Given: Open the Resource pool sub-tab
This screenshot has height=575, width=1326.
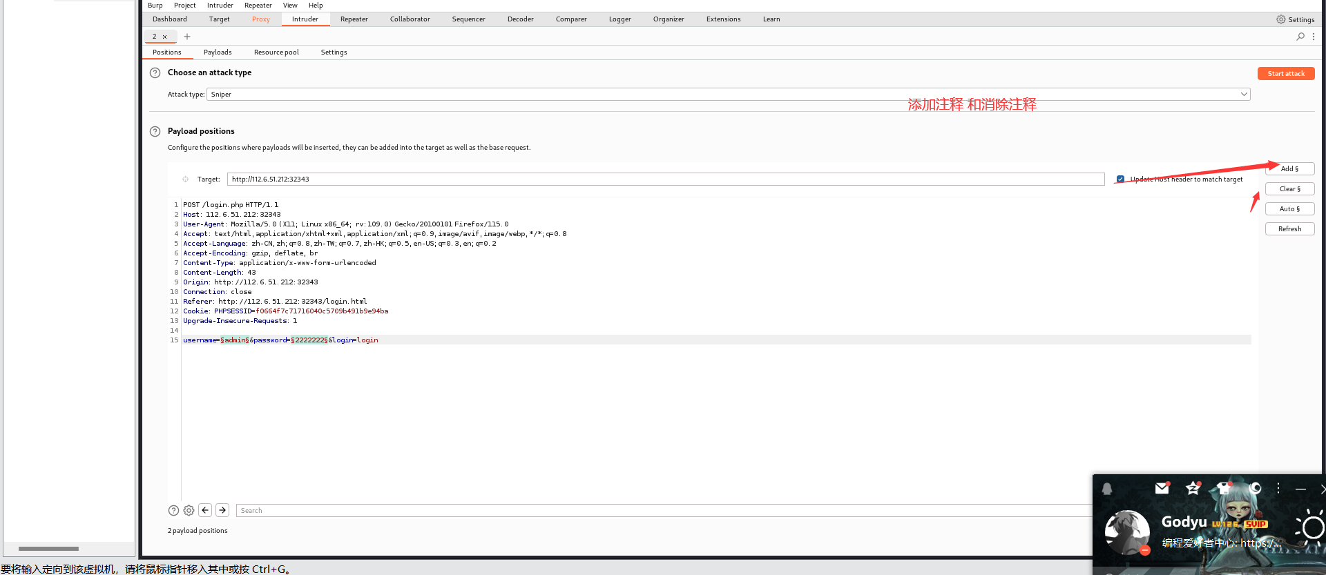Looking at the screenshot, I should [276, 52].
